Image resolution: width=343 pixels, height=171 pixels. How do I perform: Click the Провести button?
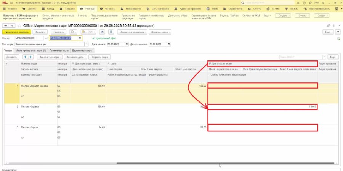[58, 32]
